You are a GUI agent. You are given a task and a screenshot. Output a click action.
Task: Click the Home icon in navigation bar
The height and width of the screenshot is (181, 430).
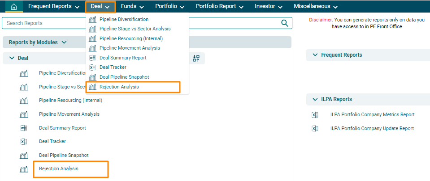point(13,7)
